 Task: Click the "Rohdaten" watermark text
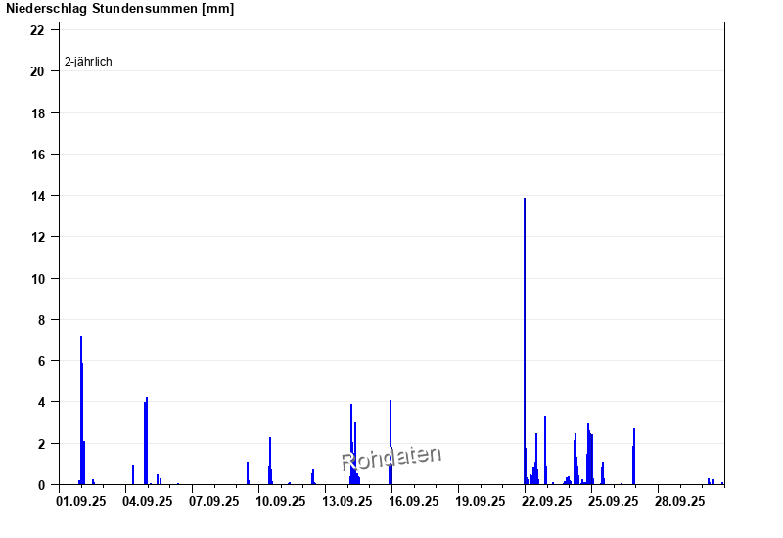click(391, 459)
